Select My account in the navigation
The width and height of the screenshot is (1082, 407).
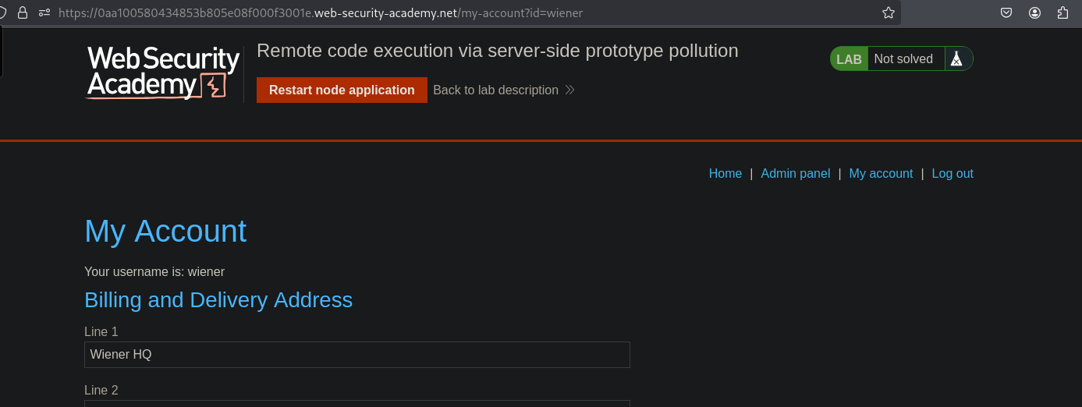[x=881, y=174]
